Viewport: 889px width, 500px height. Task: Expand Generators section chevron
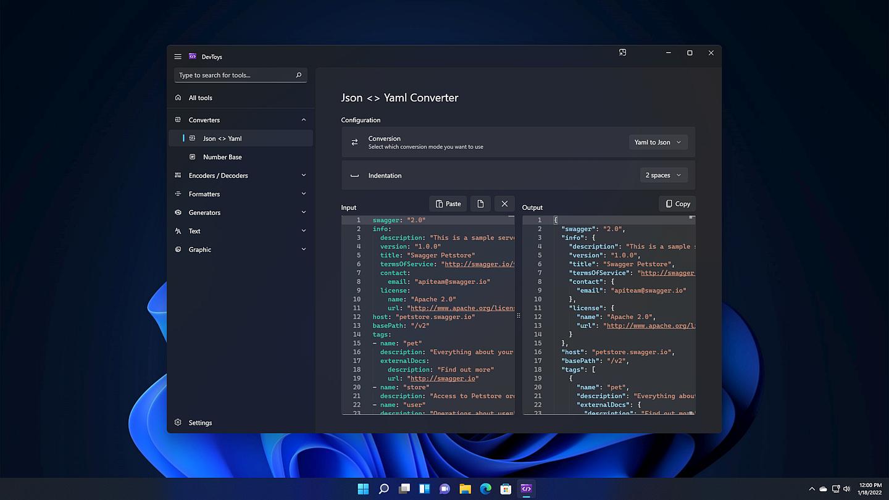[x=304, y=212]
